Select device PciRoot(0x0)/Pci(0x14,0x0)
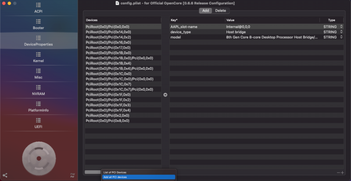This screenshot has width=351, height=181. 123,32
